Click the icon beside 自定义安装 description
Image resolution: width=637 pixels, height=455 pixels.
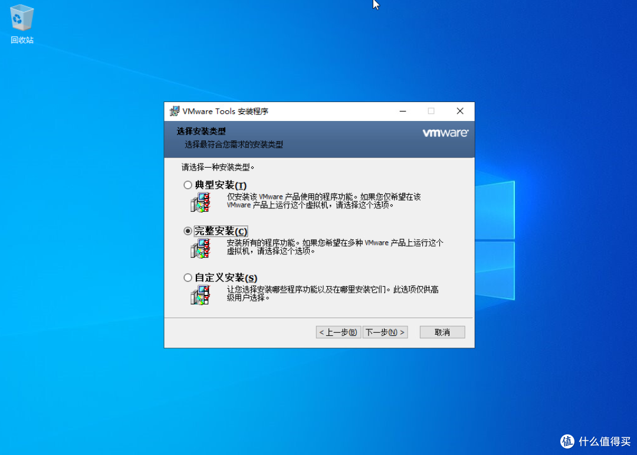pyautogui.click(x=201, y=295)
